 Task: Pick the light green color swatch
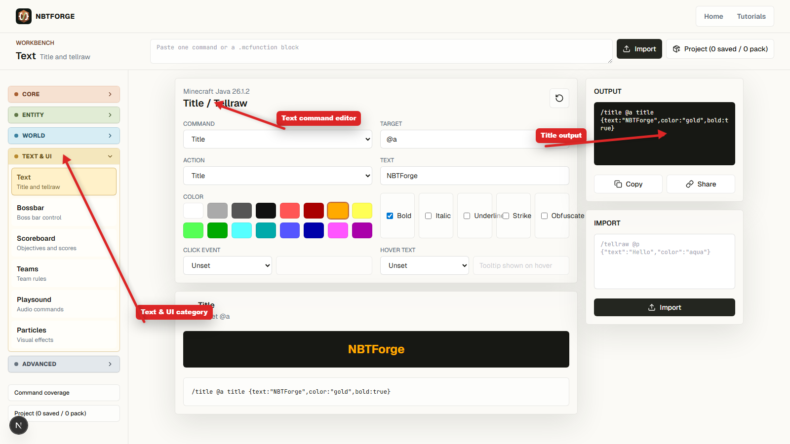[x=193, y=230]
